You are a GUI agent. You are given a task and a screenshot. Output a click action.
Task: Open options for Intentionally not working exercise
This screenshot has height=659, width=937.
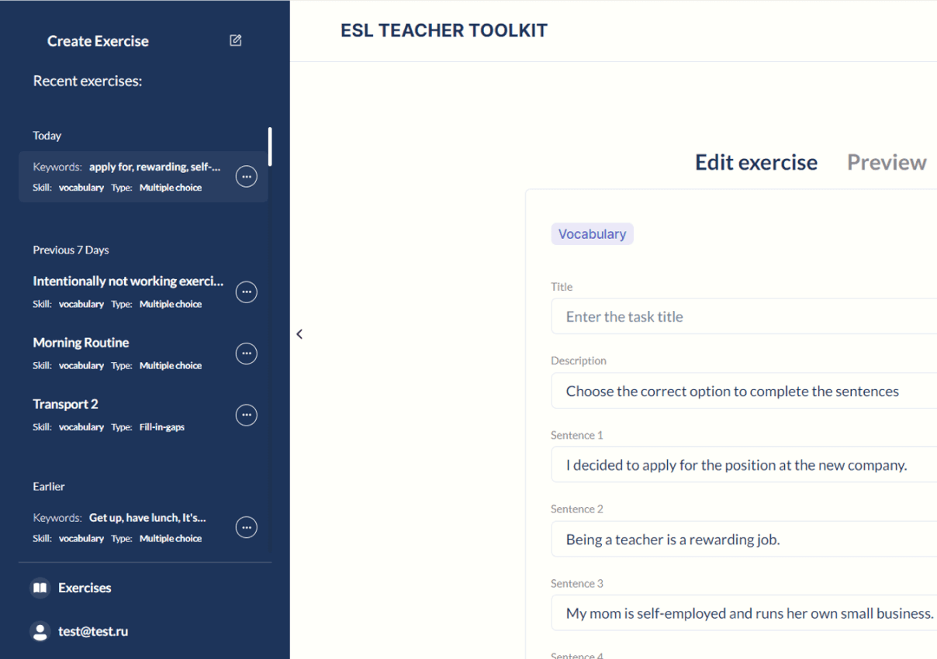click(246, 292)
